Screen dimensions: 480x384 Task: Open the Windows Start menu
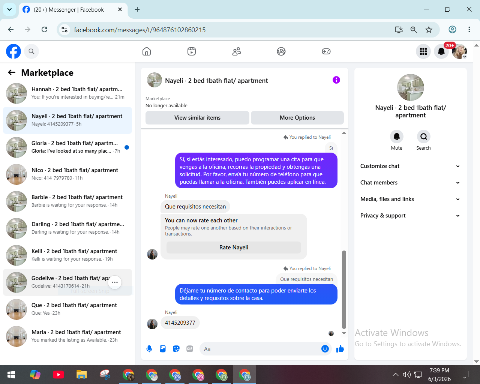[x=11, y=375]
